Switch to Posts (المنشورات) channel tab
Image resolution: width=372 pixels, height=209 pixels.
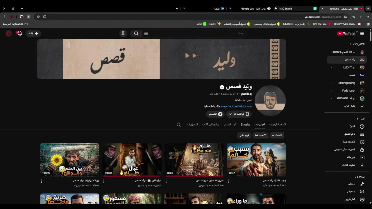[192, 124]
